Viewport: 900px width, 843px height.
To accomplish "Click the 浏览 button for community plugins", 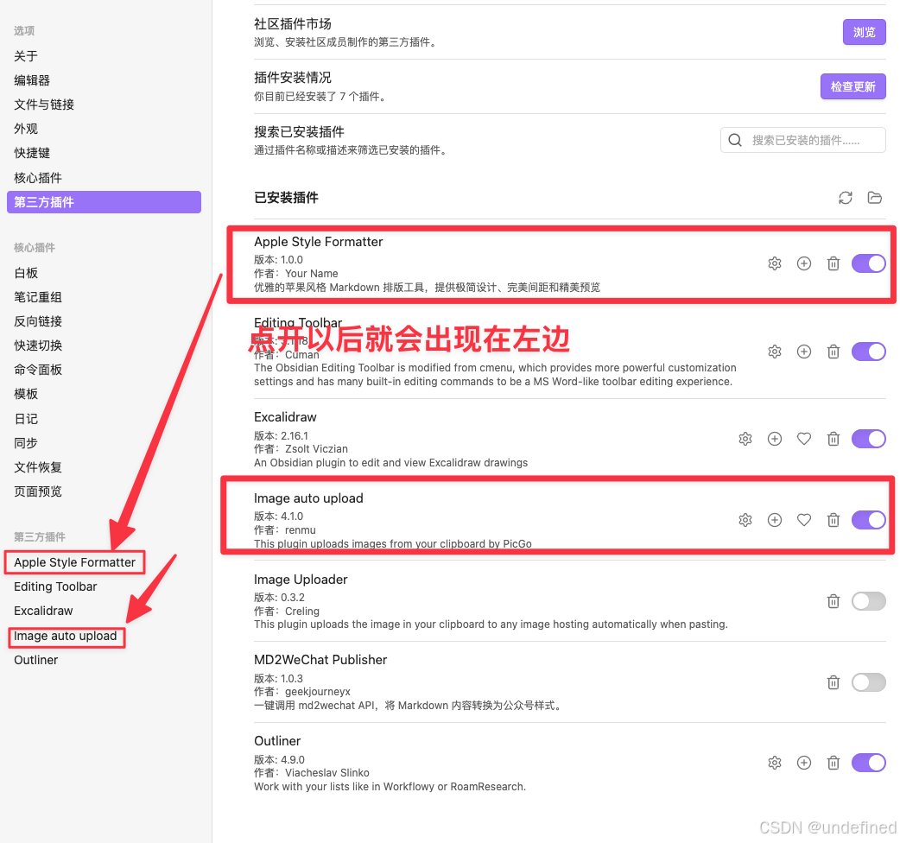I will (864, 32).
